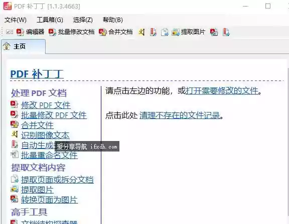Open the 编辑器 editor from the toolbar

click(31, 32)
